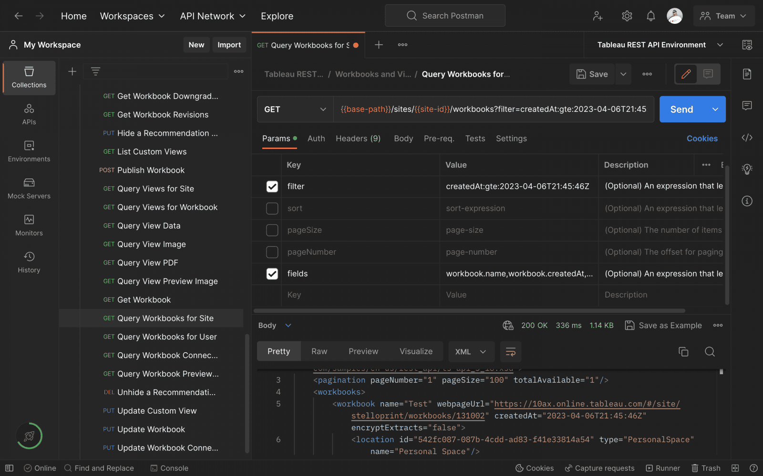The image size is (763, 476).
Task: Switch to the Headers (9) tab
Action: tap(358, 139)
